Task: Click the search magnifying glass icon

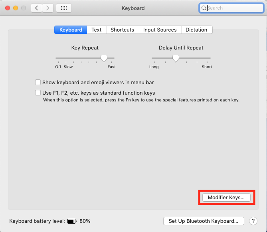Action: click(204, 8)
